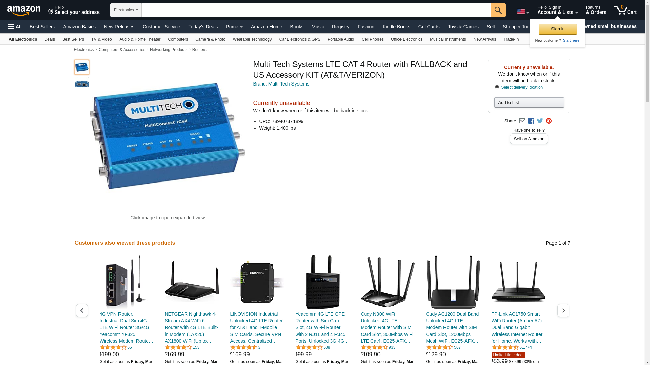Click the search magnifier button

498,10
